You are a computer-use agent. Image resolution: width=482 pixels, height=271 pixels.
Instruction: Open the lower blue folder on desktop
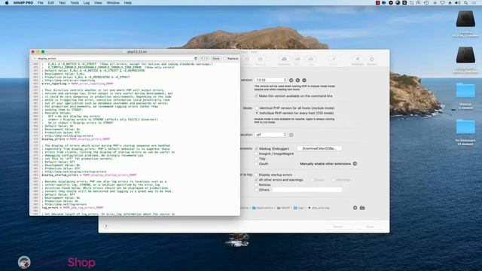pos(465,126)
